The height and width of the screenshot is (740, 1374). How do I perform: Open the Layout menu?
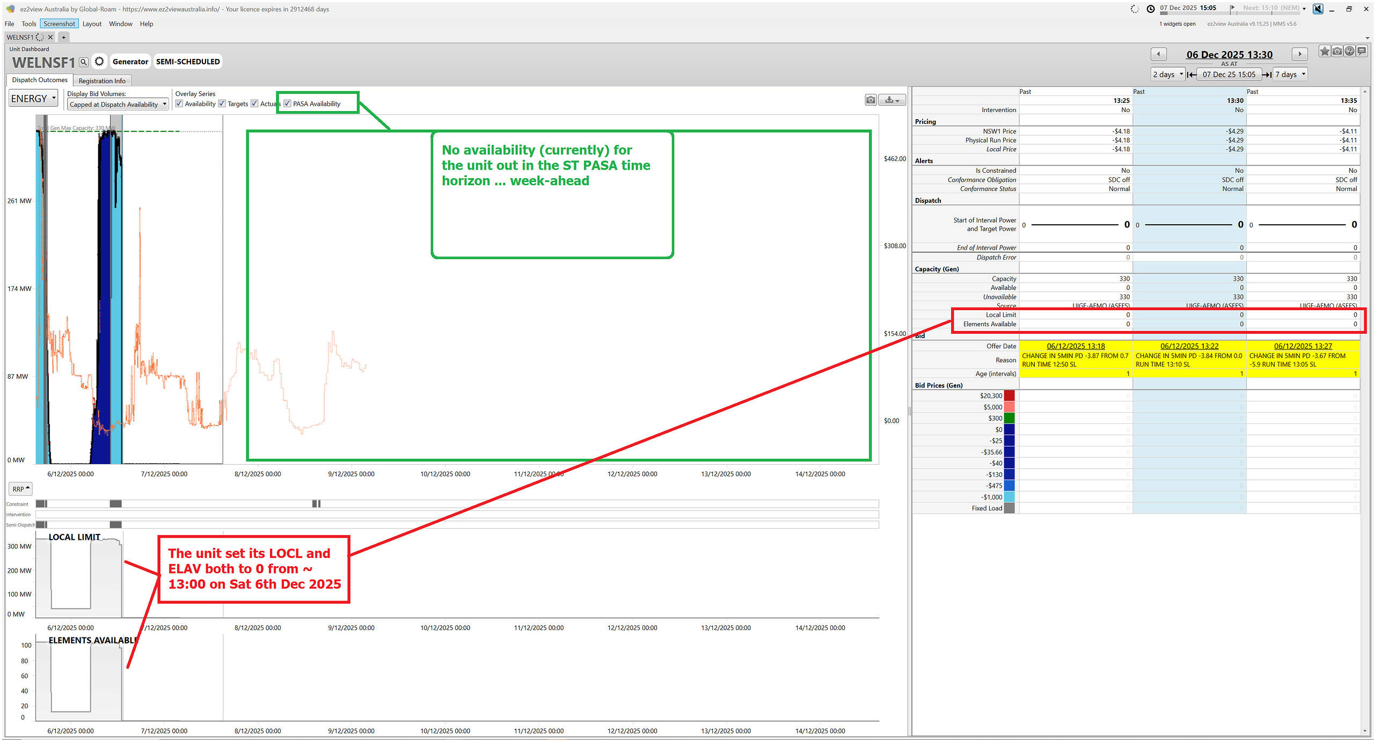[92, 24]
